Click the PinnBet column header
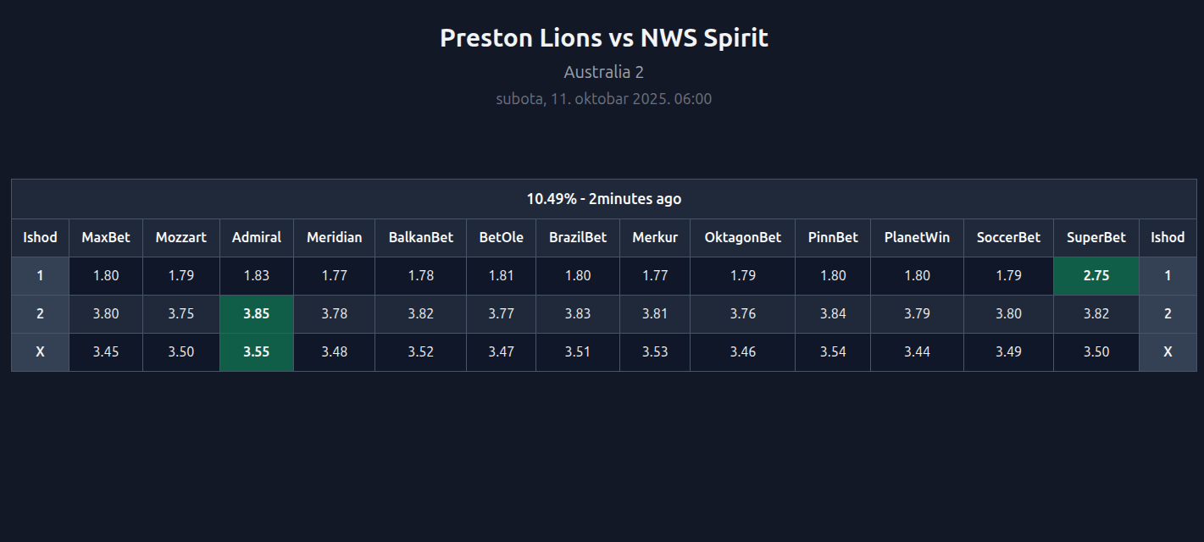 [x=832, y=237]
